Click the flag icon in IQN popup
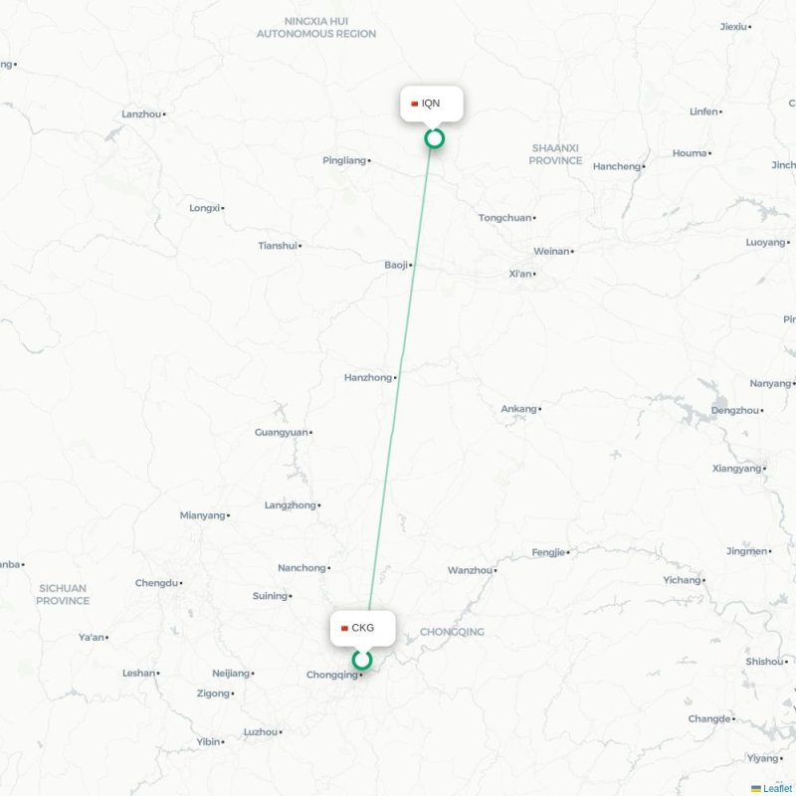Screen dimensions: 796x796 415,104
